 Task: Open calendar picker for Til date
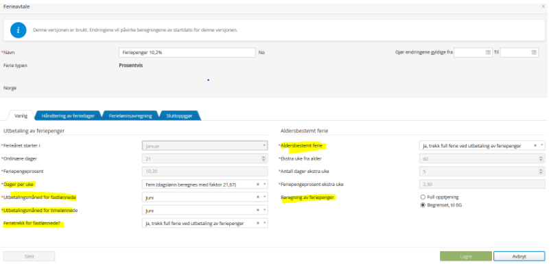(534, 52)
